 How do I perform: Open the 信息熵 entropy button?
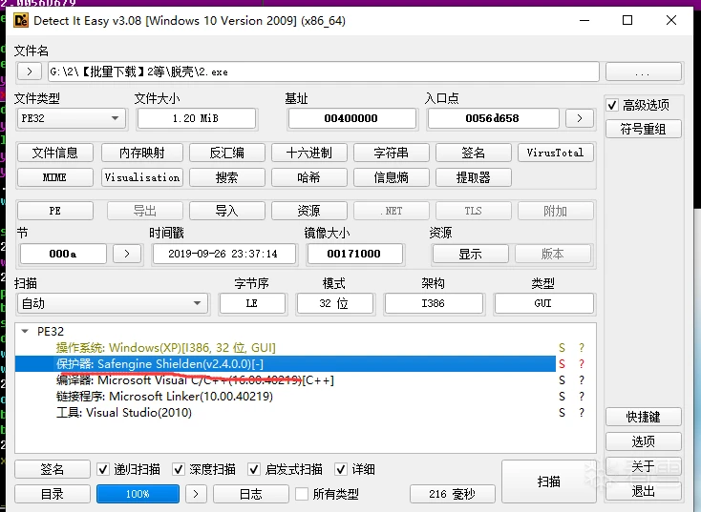point(392,177)
